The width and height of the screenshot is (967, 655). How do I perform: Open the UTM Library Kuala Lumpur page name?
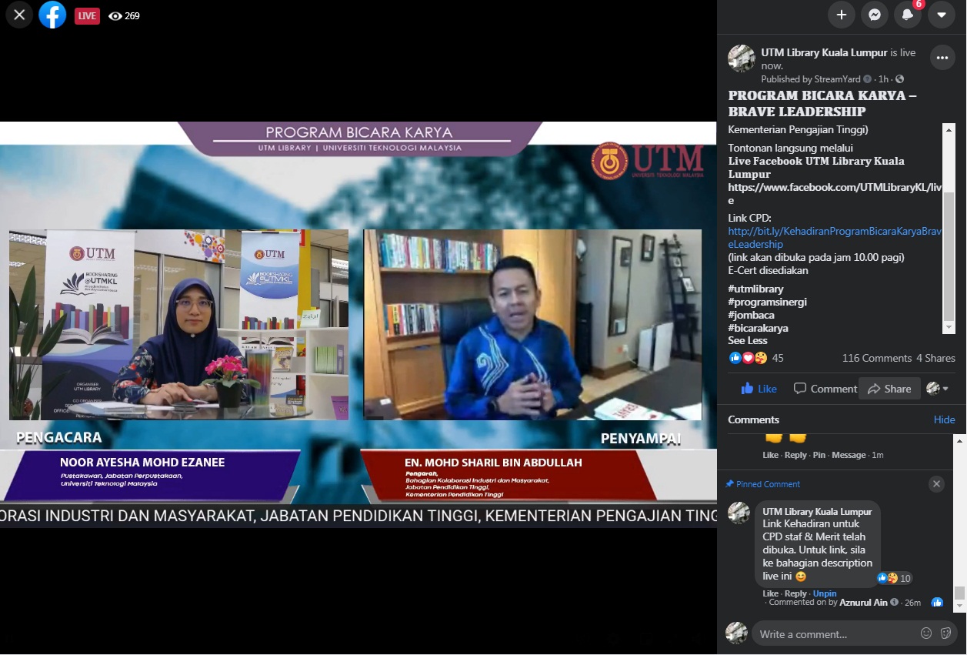(x=824, y=52)
